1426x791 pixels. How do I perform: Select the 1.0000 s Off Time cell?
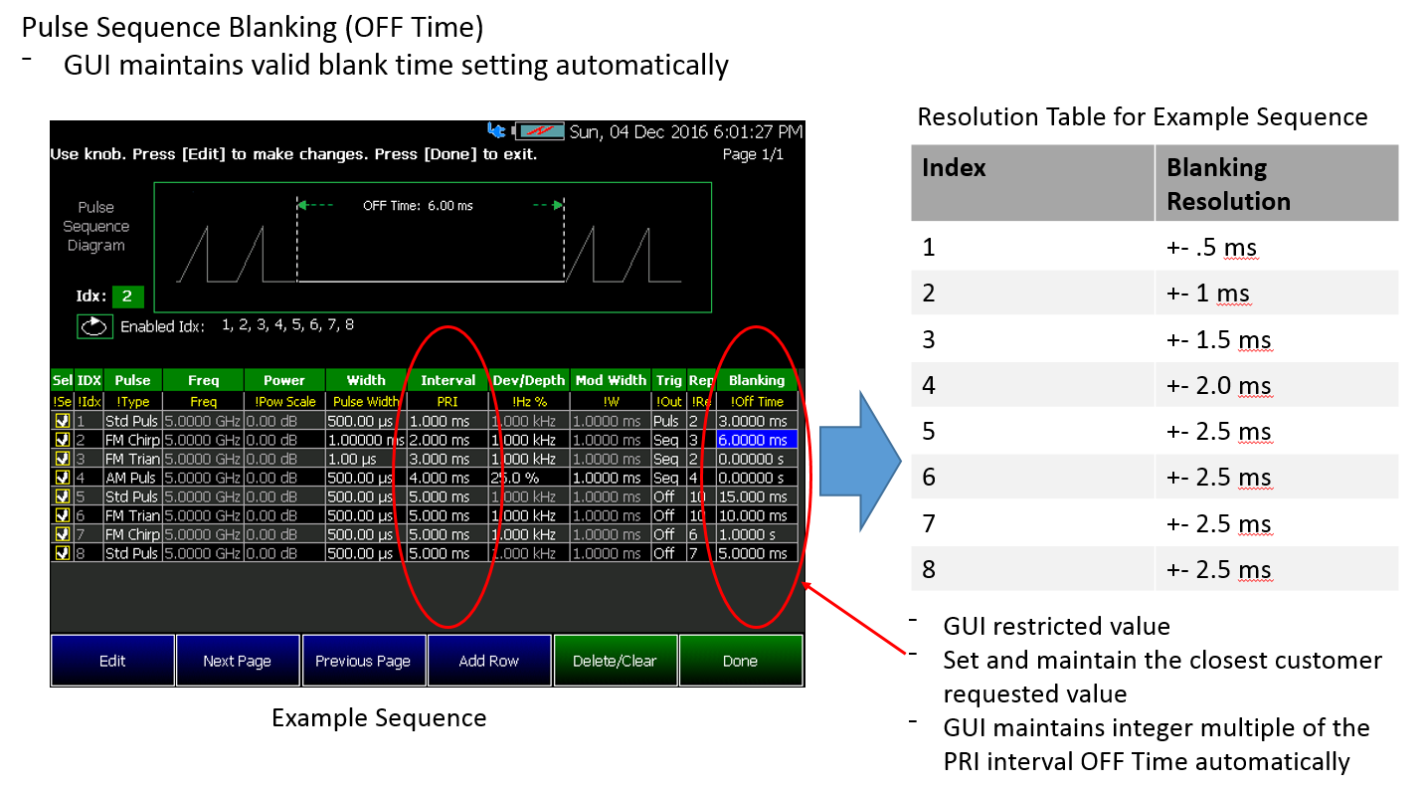pyautogui.click(x=757, y=534)
